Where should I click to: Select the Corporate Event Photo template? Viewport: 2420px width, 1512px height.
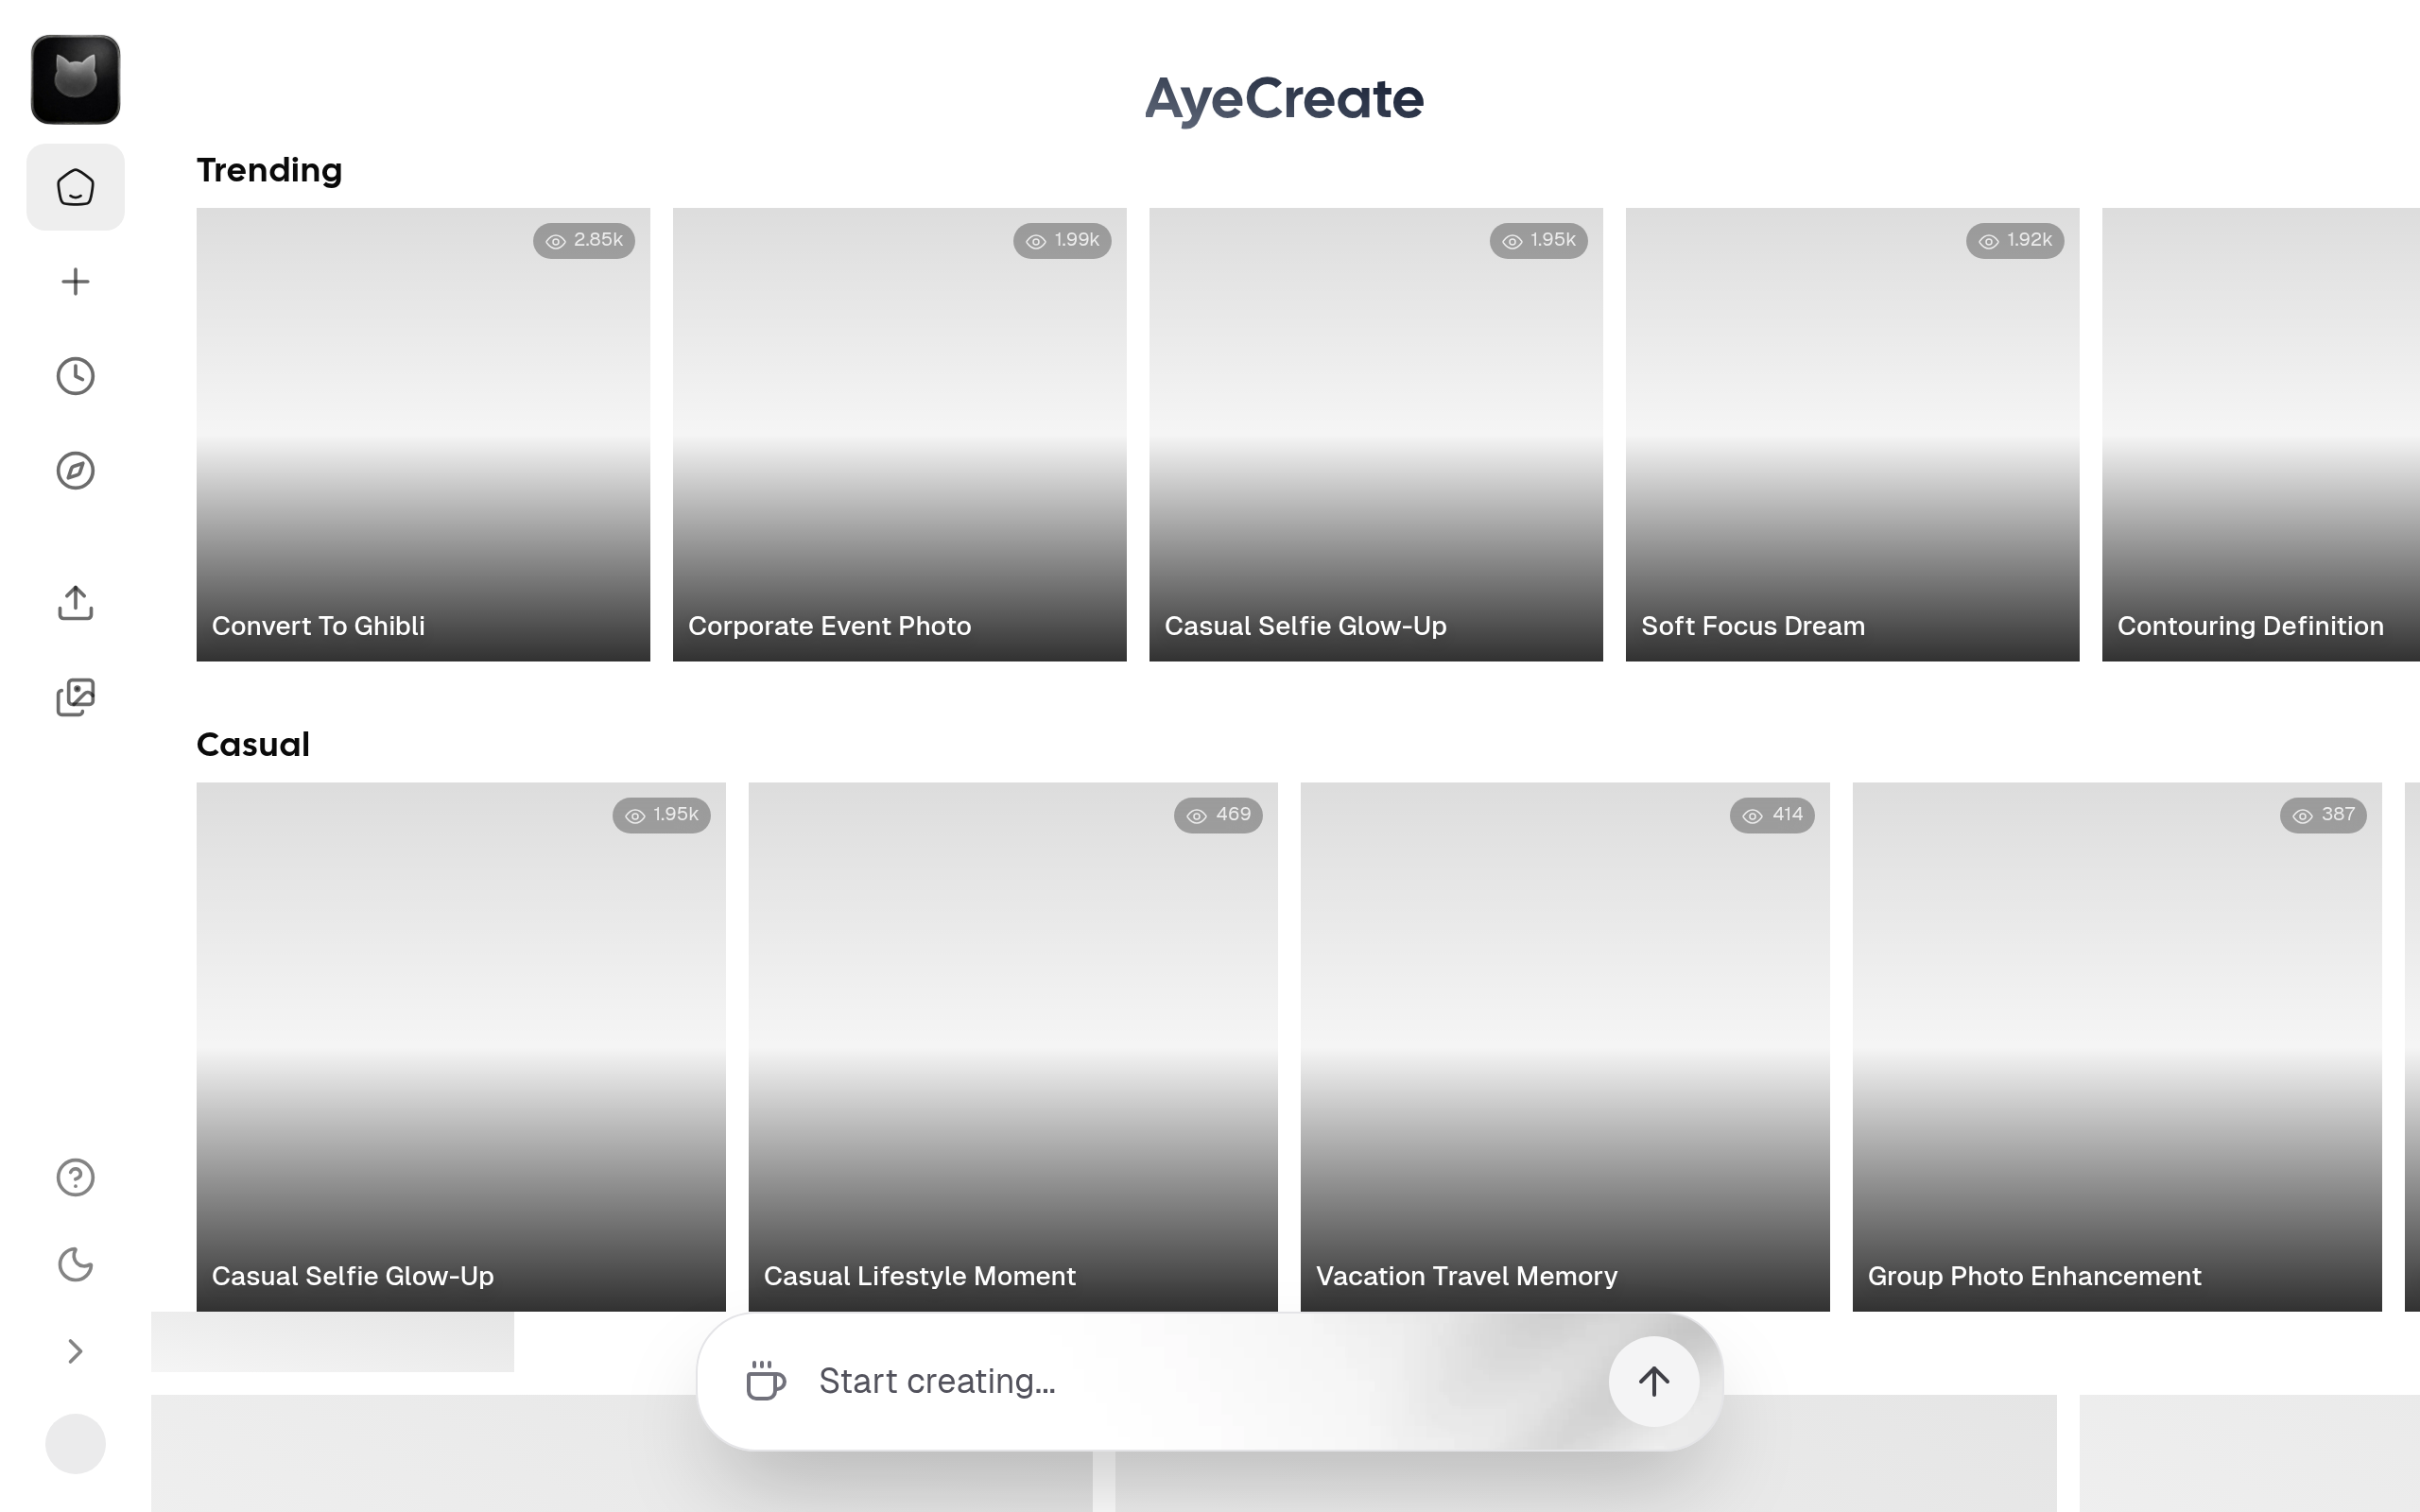899,435
